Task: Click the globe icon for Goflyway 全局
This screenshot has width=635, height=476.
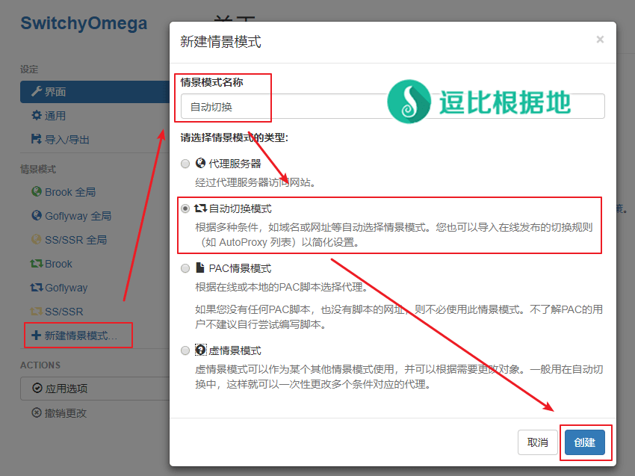Action: pyautogui.click(x=36, y=216)
